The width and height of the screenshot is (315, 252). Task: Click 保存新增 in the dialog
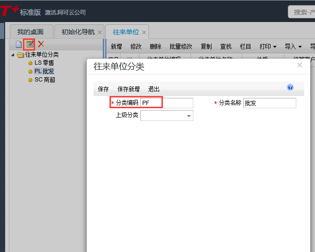pos(128,89)
